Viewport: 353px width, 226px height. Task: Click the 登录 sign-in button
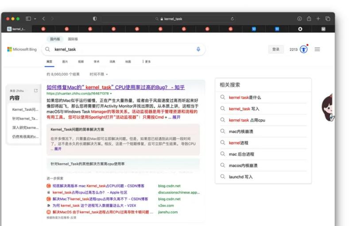(x=276, y=49)
